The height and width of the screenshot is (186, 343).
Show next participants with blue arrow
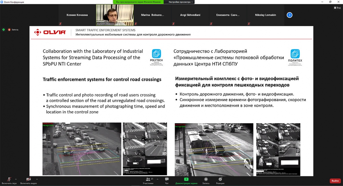click(x=290, y=15)
